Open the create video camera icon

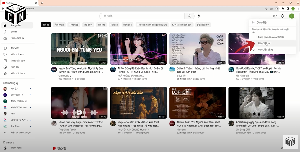pyautogui.click(x=275, y=16)
